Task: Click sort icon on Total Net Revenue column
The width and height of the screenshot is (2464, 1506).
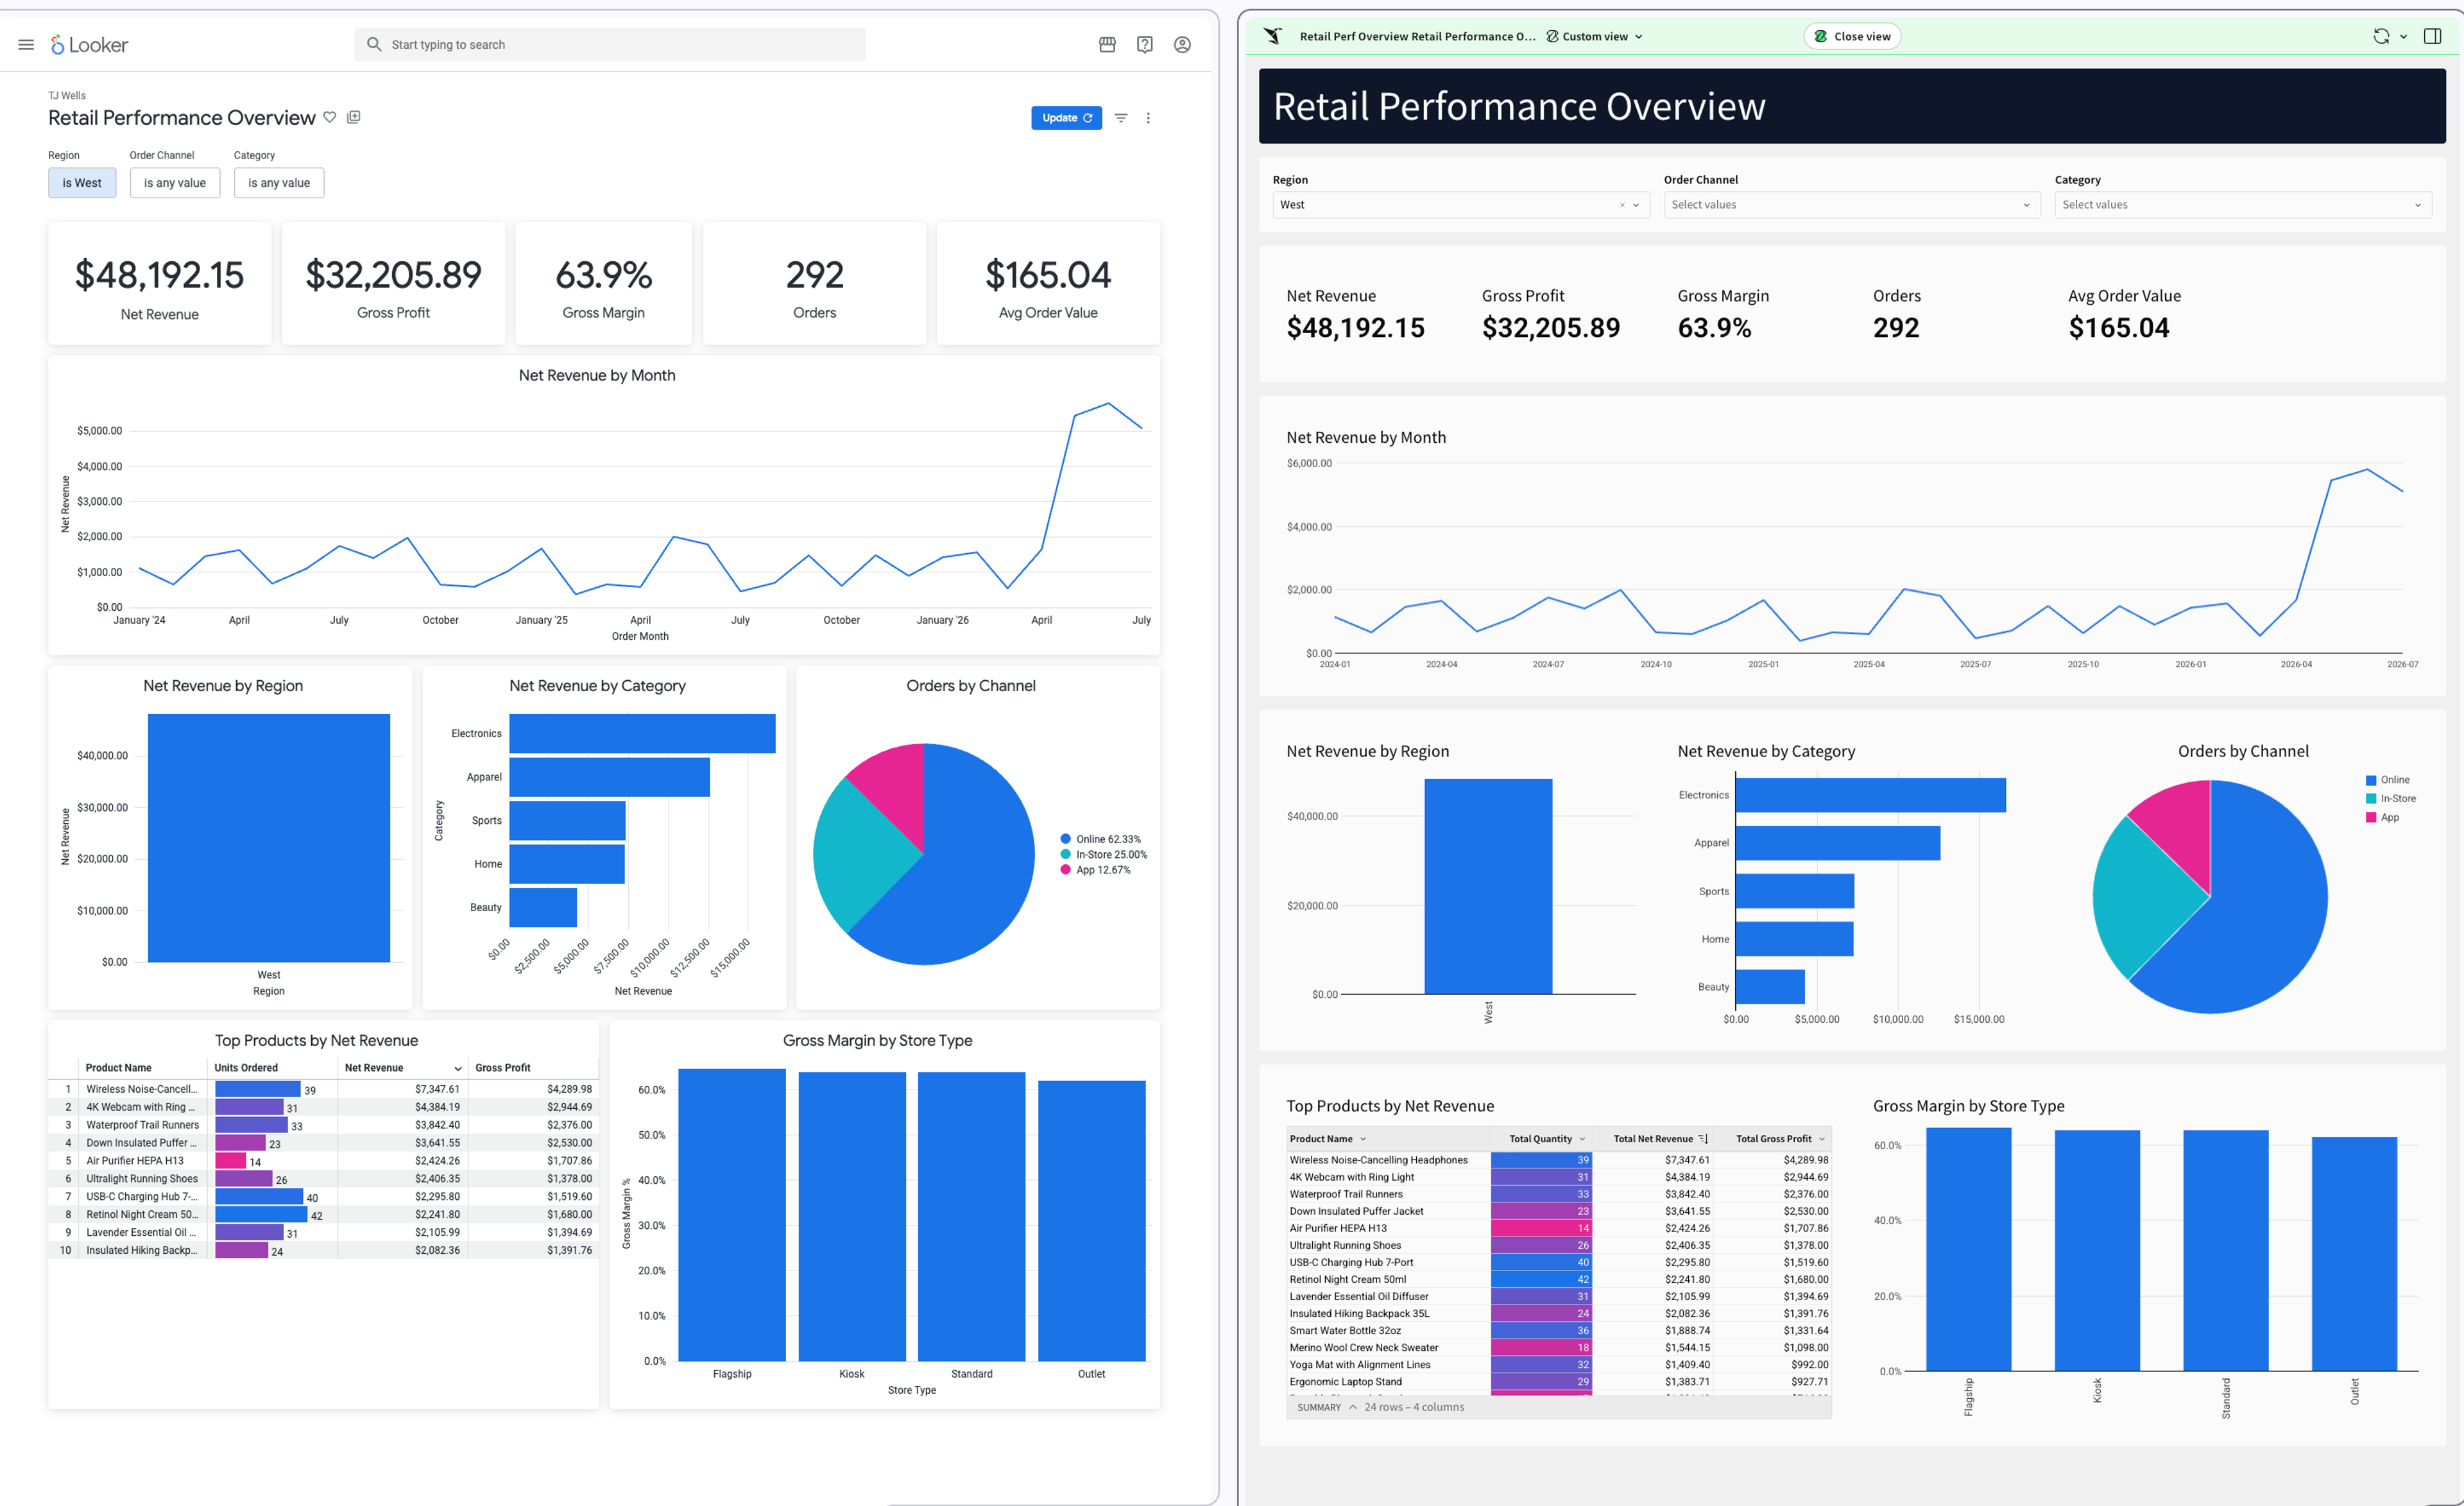Action: coord(1703,1139)
